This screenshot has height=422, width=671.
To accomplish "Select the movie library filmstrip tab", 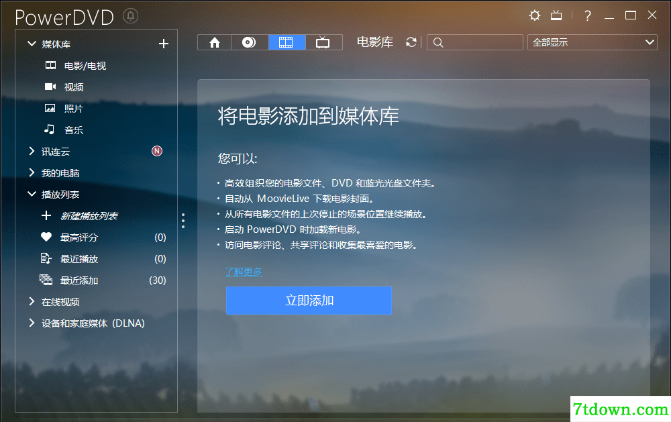I will click(x=287, y=42).
